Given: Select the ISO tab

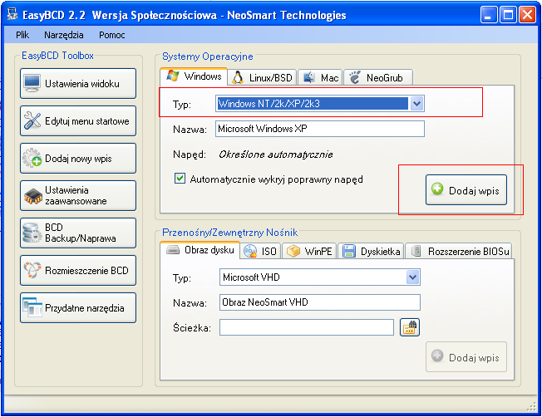Looking at the screenshot, I should coord(261,251).
